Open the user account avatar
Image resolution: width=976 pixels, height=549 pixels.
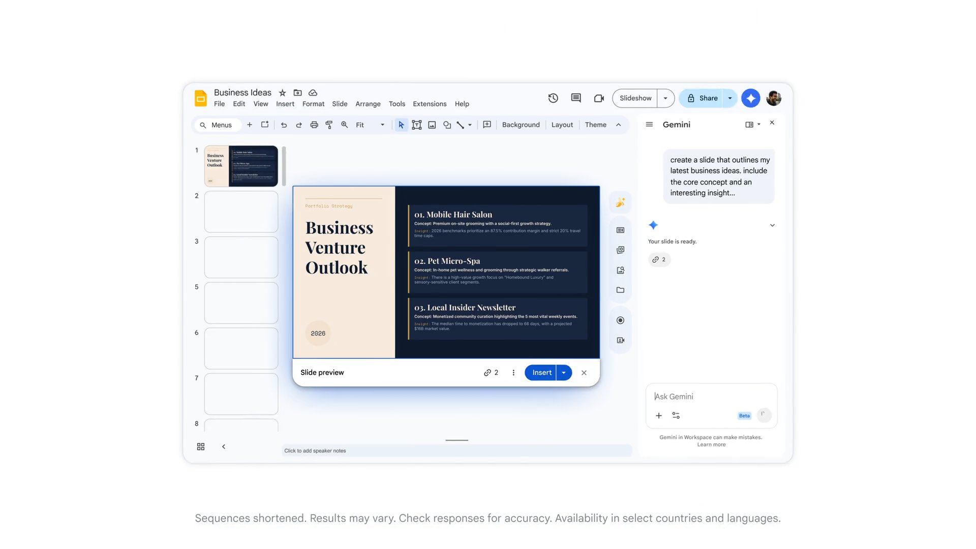click(774, 98)
